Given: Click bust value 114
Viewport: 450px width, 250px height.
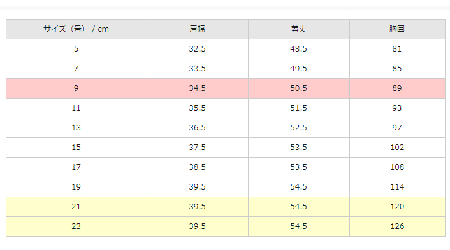Looking at the screenshot, I should point(397,187).
